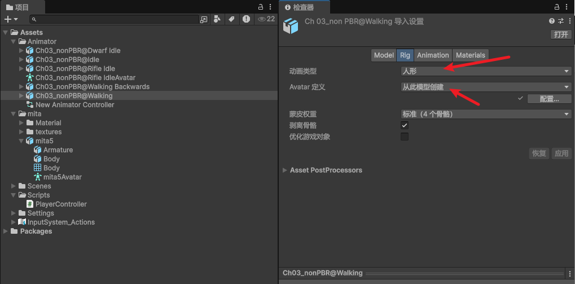Click the project search field
The height and width of the screenshot is (284, 575).
point(115,19)
